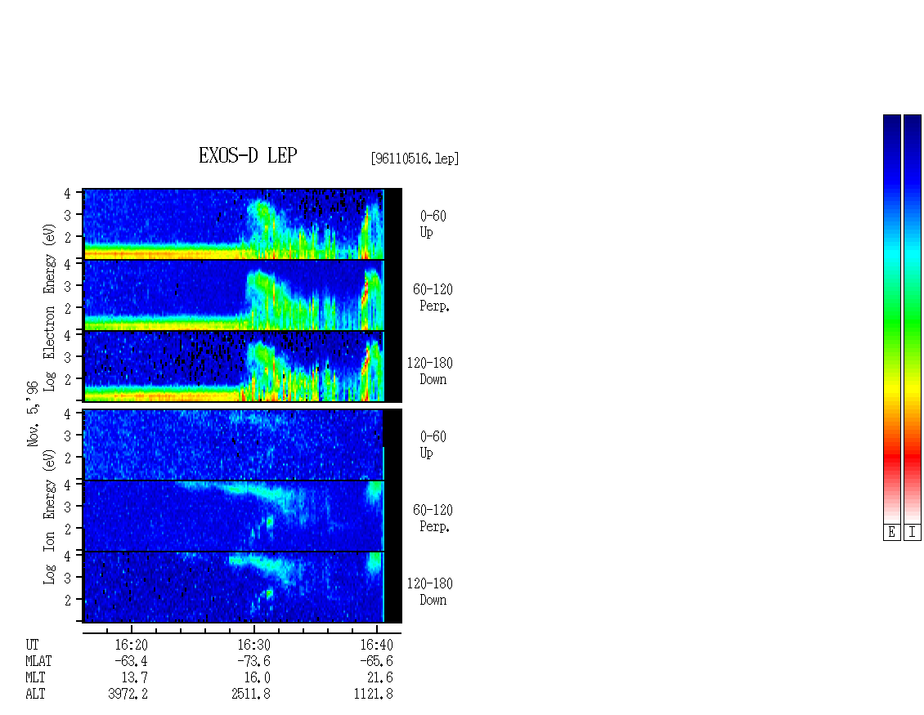924x715 pixels.
Task: Click the electron 0-60 Up pitch angle label
Action: pos(433,224)
